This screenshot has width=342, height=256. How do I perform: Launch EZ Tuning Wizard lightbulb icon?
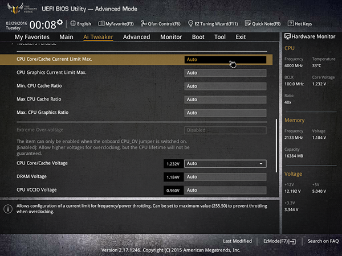(x=190, y=23)
